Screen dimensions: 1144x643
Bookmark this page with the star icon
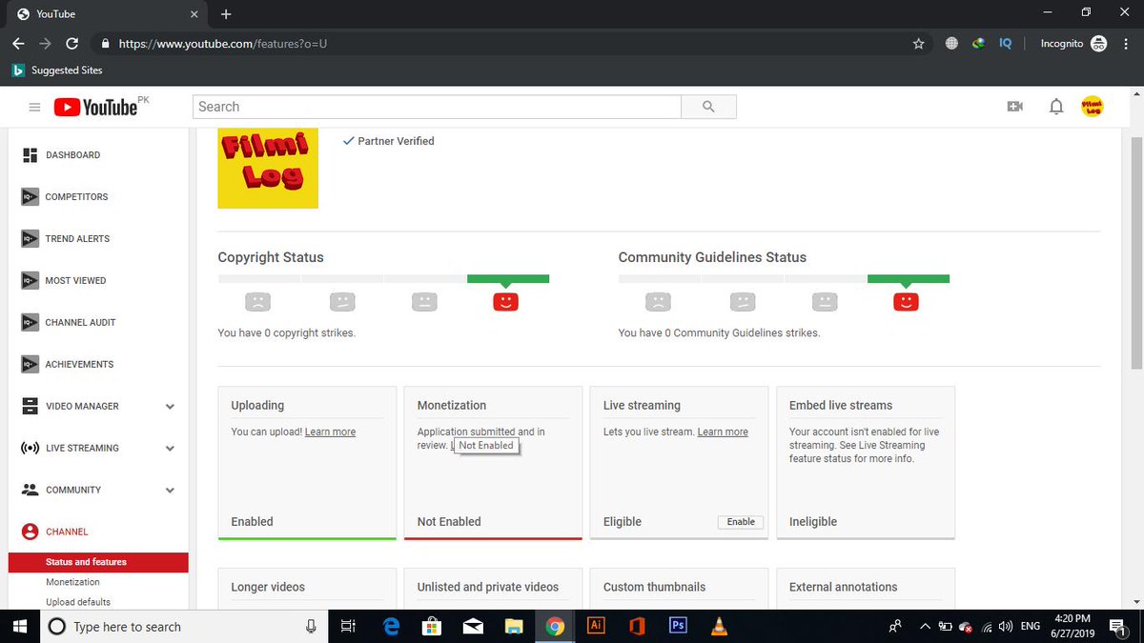[919, 44]
